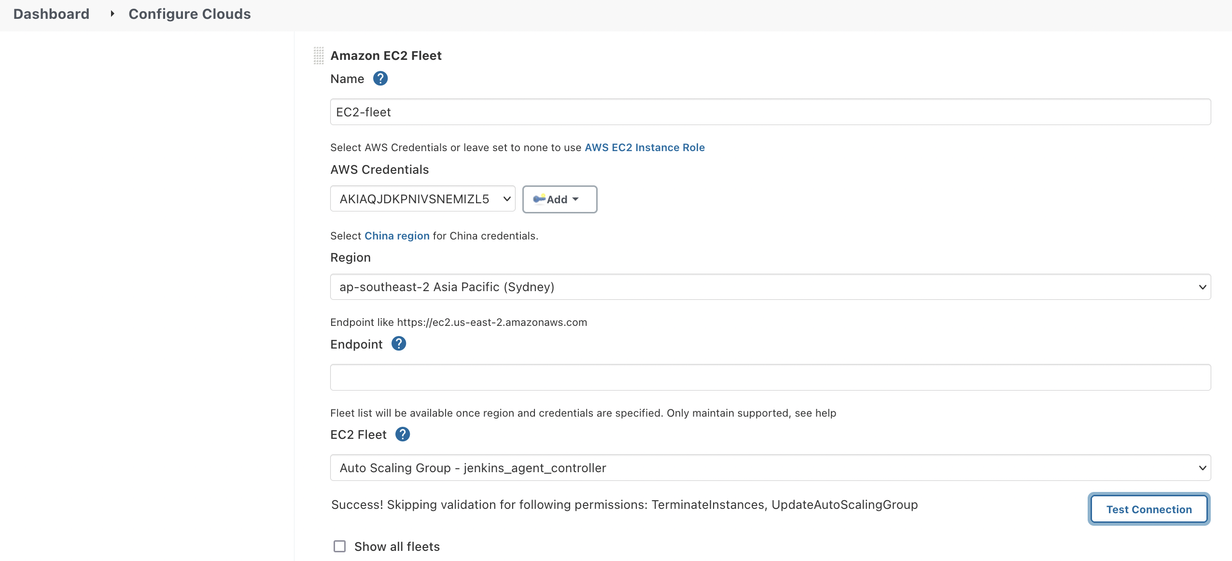Click into the empty Endpoint input field
Viewport: 1232px width, 561px height.
coord(770,377)
